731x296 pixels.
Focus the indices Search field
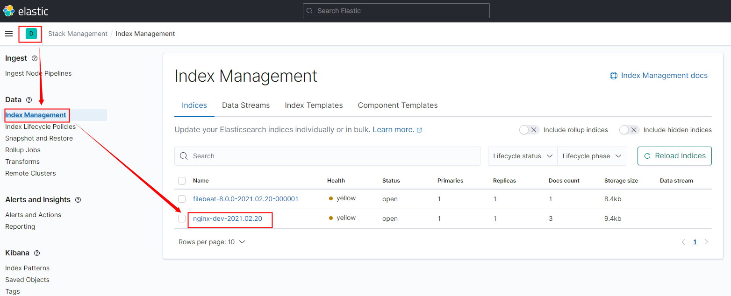[x=327, y=156]
